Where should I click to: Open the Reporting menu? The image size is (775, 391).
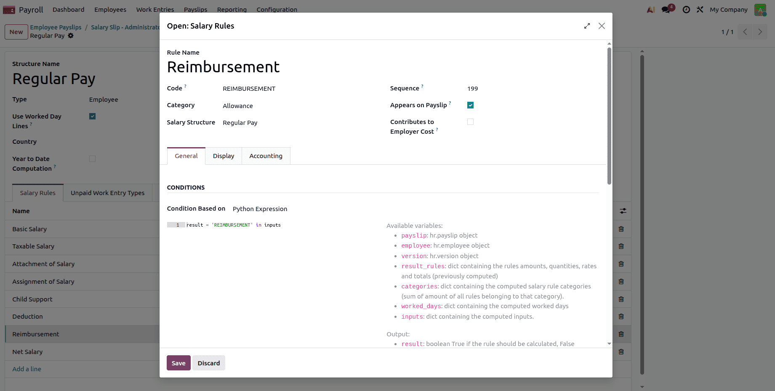[x=232, y=10]
